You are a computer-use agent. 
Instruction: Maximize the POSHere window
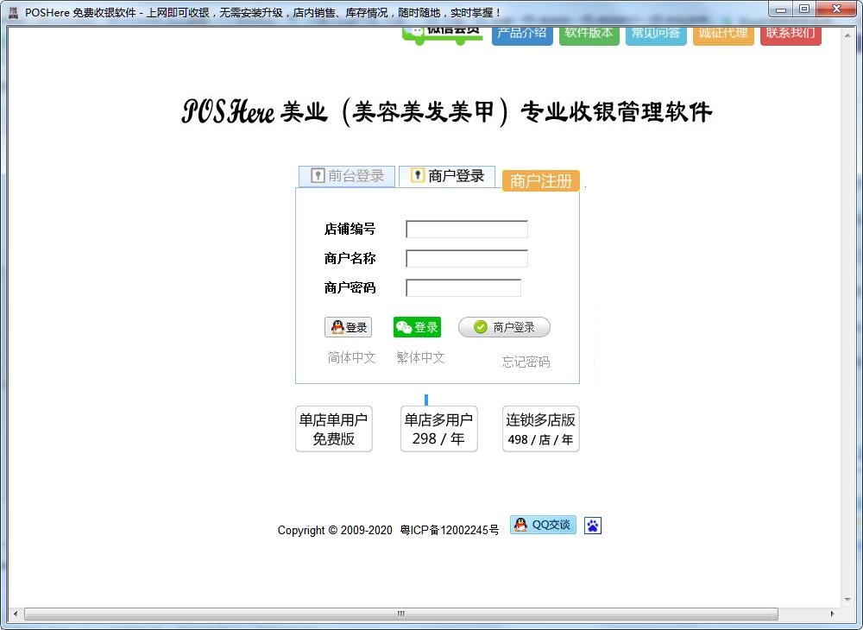[804, 9]
